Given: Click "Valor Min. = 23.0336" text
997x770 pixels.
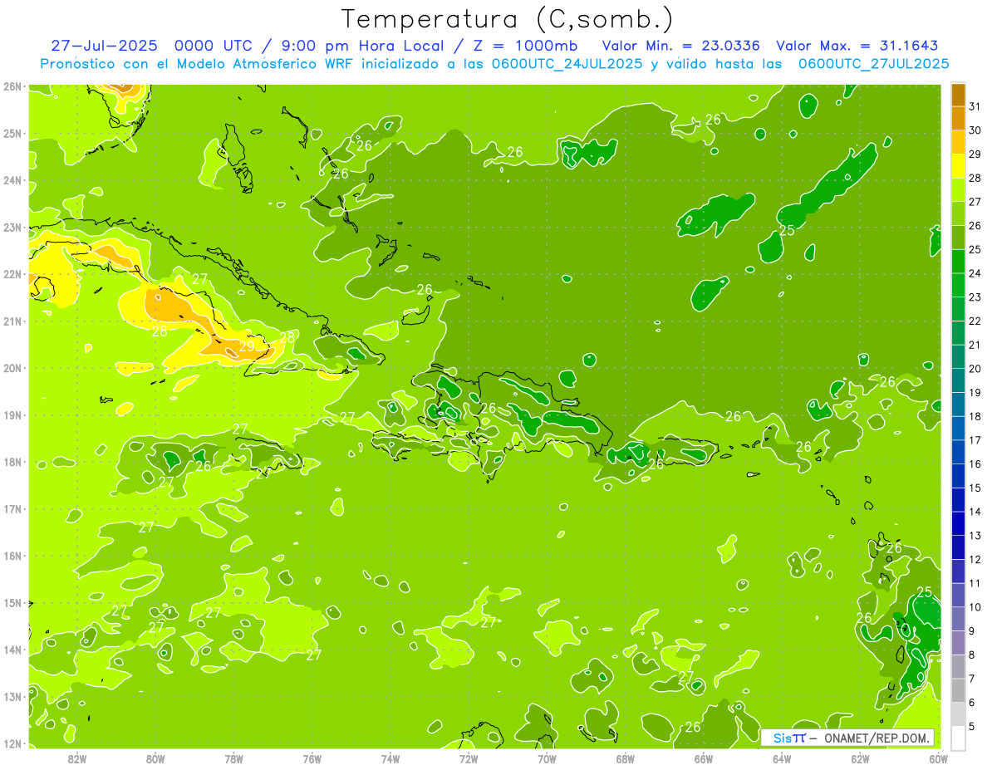Looking at the screenshot, I should 680,46.
